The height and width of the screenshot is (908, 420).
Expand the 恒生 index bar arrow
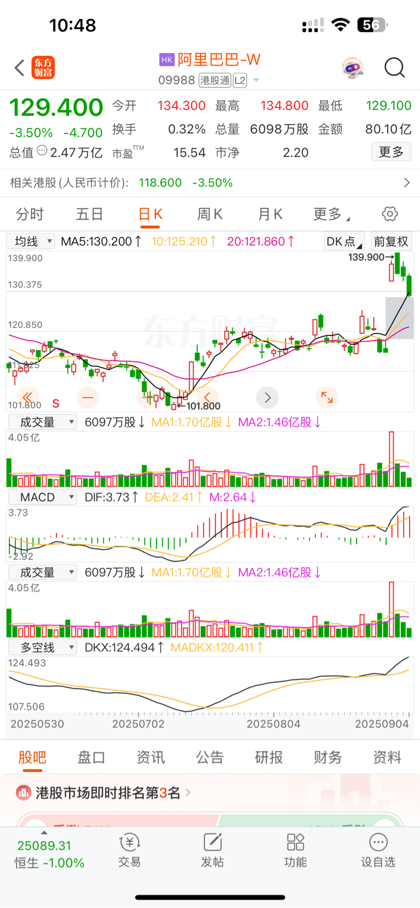pos(44,833)
